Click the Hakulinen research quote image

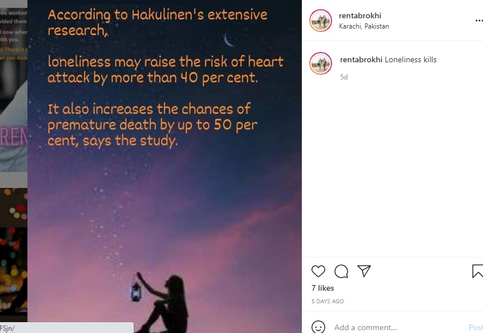(x=165, y=167)
